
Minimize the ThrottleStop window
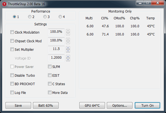pos(140,3)
